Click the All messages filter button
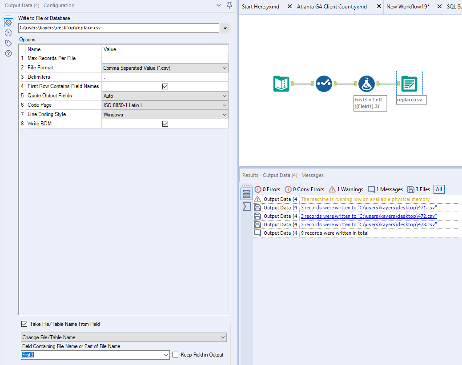462x365 pixels. tap(439, 189)
